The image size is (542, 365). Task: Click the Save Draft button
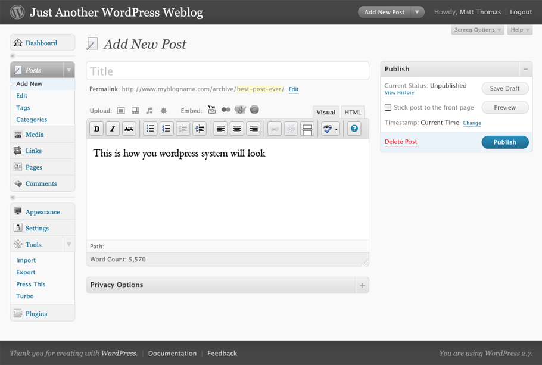505,89
